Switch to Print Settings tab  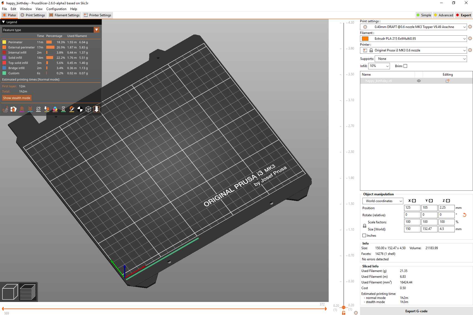tap(33, 15)
